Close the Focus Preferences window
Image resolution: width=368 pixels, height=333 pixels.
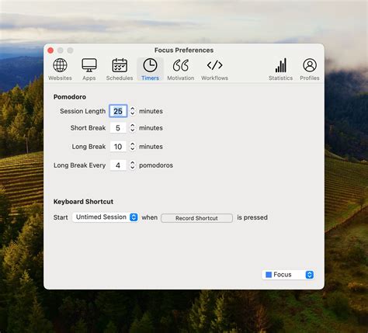click(50, 50)
